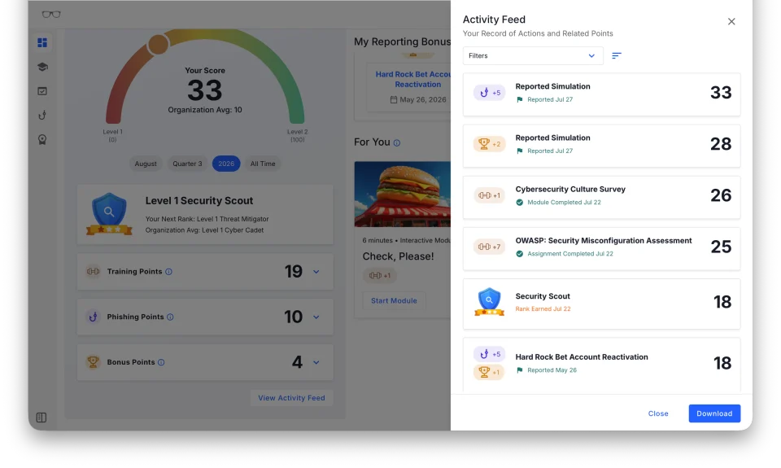
Task: Click the +1 dumbbell badge on Check, Please! card
Action: (380, 276)
